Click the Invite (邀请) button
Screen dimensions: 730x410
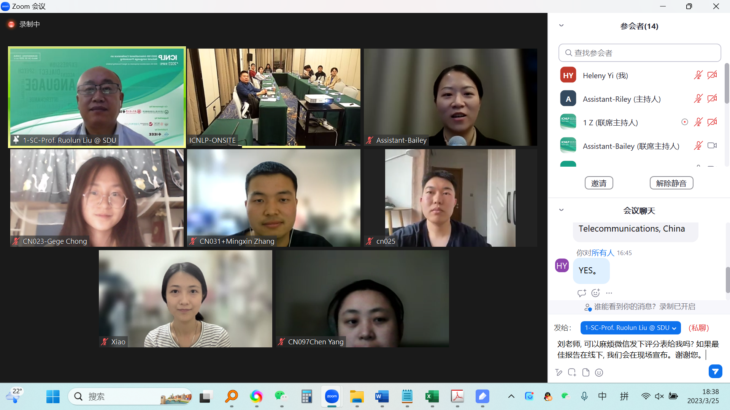(x=599, y=183)
